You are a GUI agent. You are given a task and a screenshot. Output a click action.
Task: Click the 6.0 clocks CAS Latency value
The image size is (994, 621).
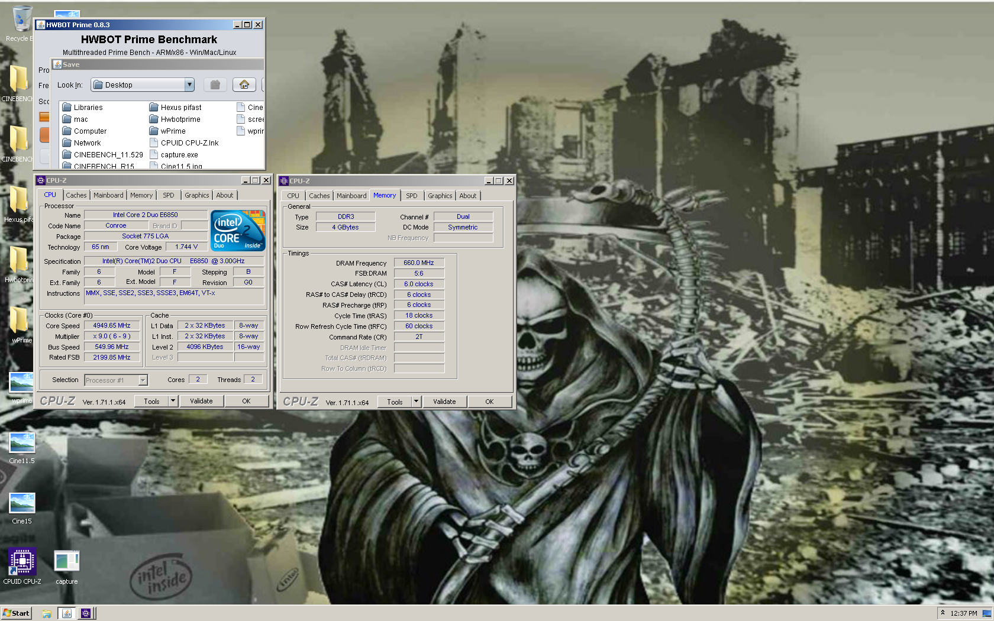coord(419,284)
